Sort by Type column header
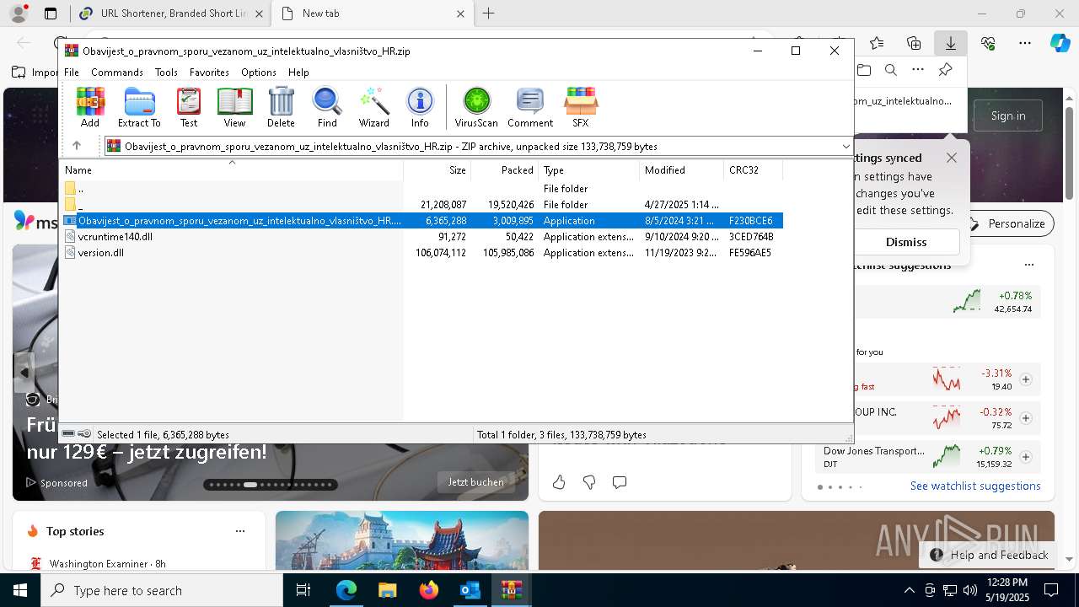The height and width of the screenshot is (607, 1079). coord(588,170)
